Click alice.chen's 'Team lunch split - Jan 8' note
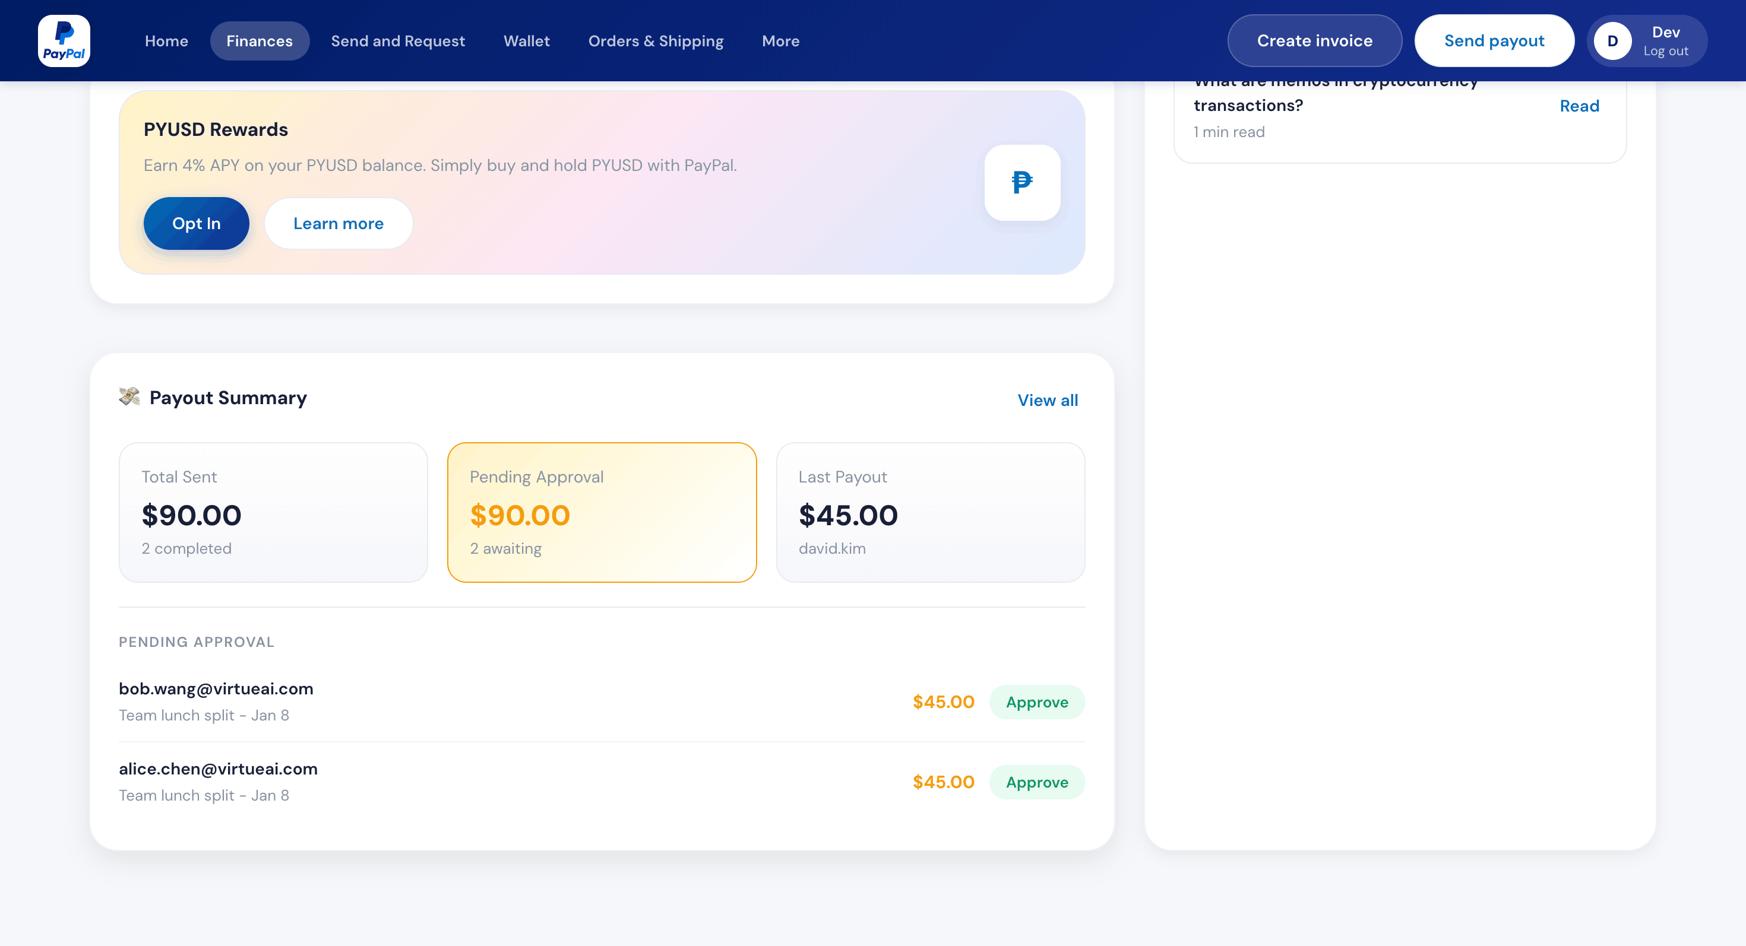The height and width of the screenshot is (946, 1746). tap(204, 795)
